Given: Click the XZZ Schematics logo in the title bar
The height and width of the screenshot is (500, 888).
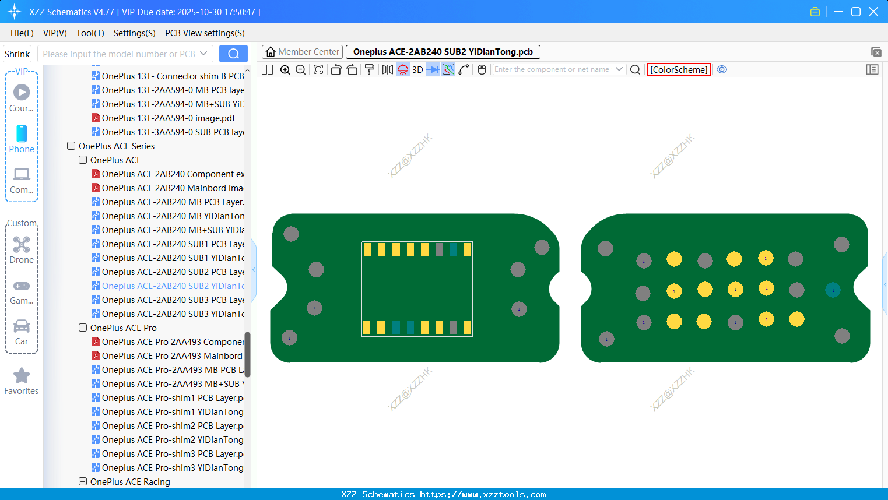Looking at the screenshot, I should [14, 12].
